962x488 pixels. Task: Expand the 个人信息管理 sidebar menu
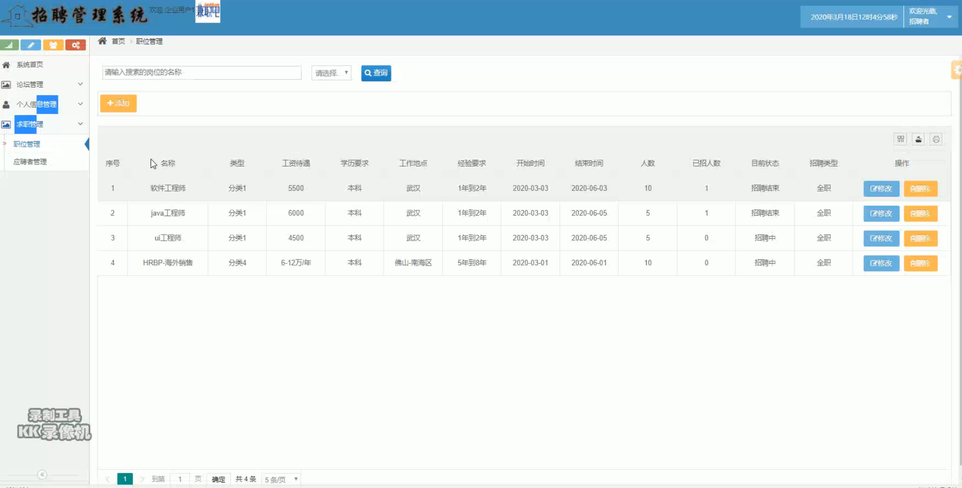tap(45, 104)
